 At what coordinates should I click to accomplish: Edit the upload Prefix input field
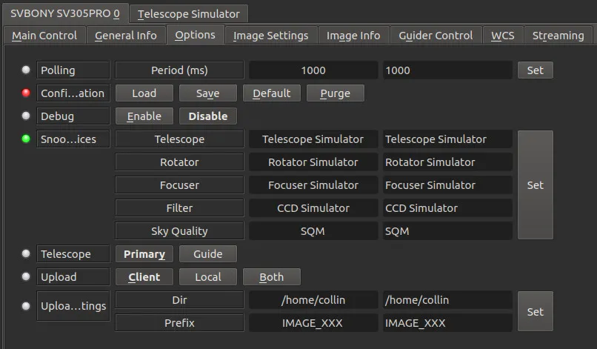pyautogui.click(x=447, y=323)
